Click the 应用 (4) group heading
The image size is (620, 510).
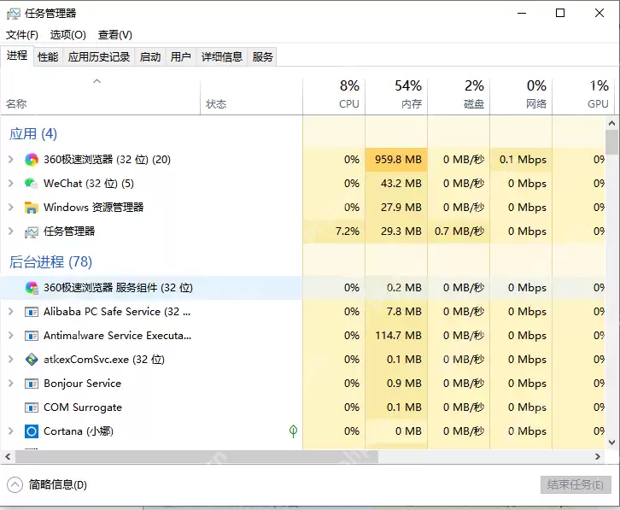[33, 134]
